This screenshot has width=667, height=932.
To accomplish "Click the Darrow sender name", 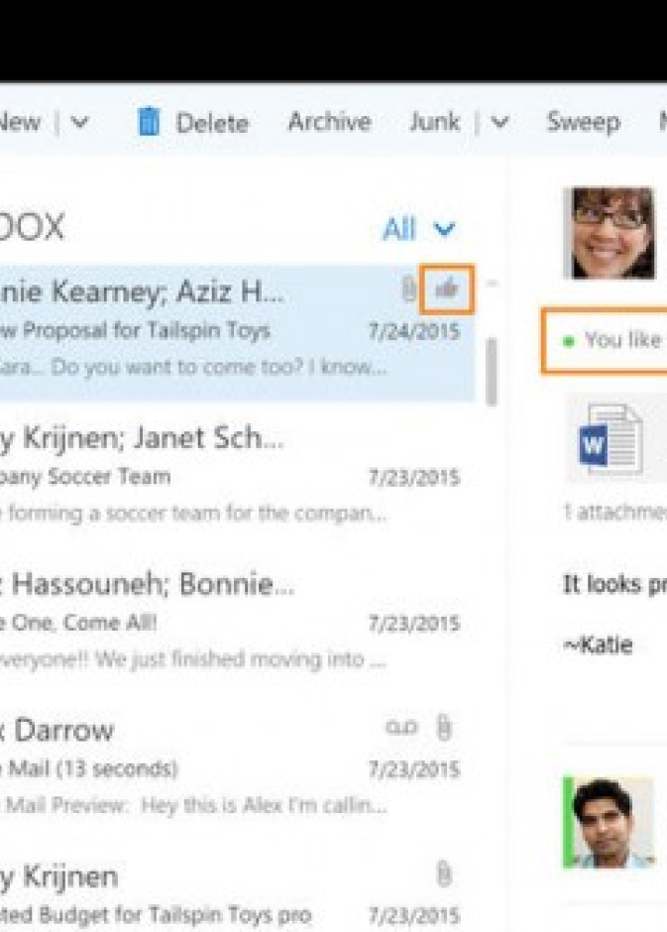I will [57, 730].
